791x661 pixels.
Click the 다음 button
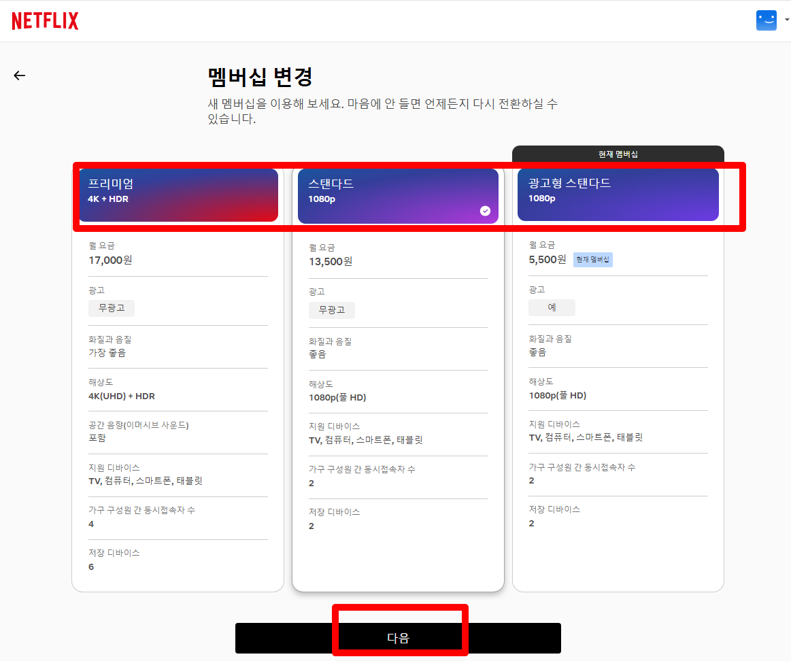pyautogui.click(x=398, y=639)
